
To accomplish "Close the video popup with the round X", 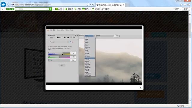I will pos(140,87).
